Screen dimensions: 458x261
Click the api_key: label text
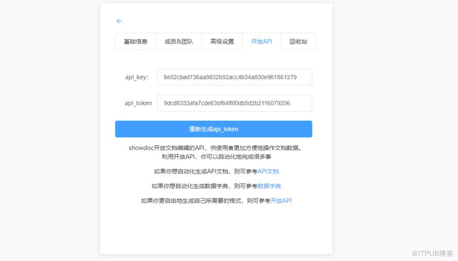point(137,77)
